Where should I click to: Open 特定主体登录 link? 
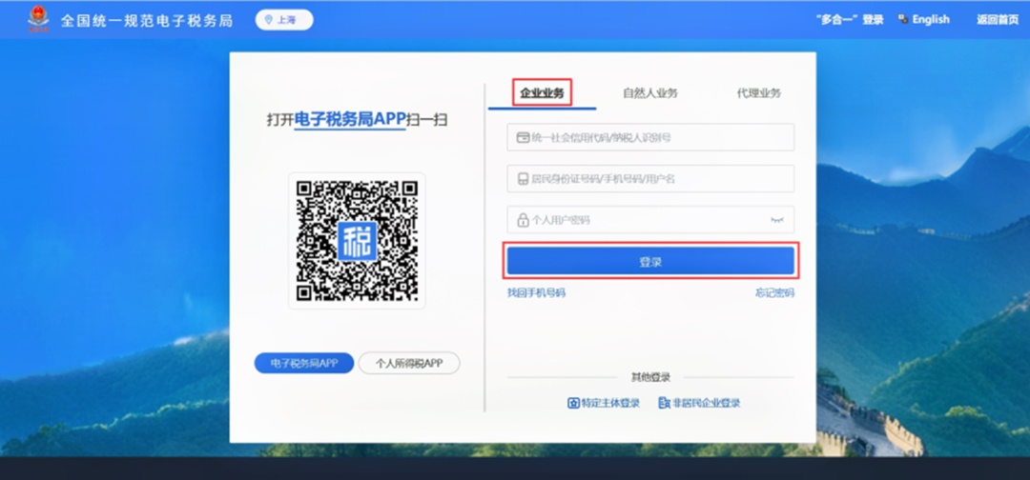[x=610, y=403]
